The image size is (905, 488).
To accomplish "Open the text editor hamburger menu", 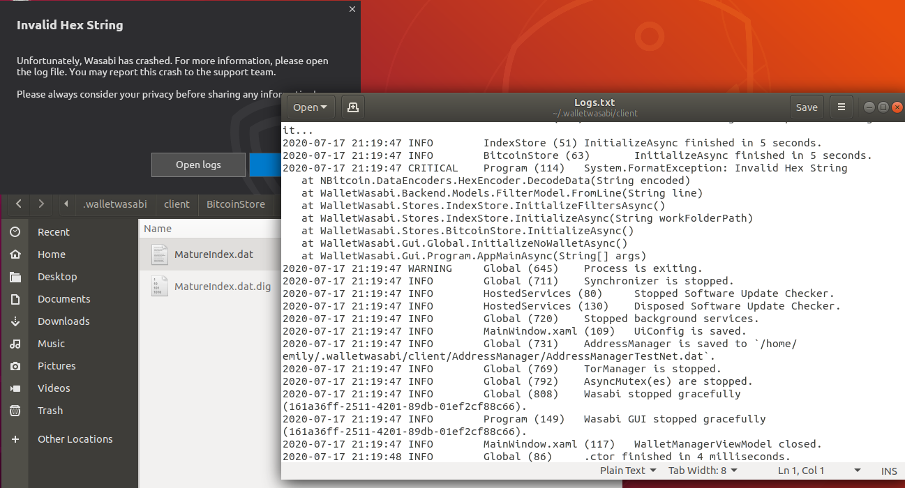I will (842, 107).
